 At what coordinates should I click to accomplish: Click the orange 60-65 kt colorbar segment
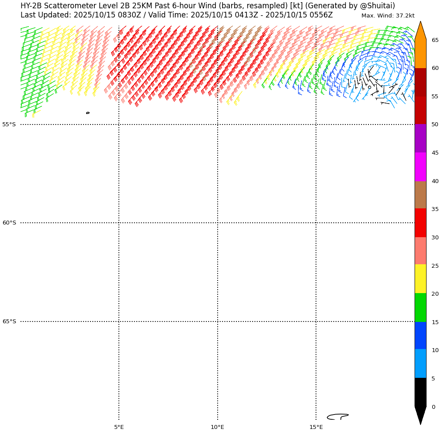[x=420, y=54]
